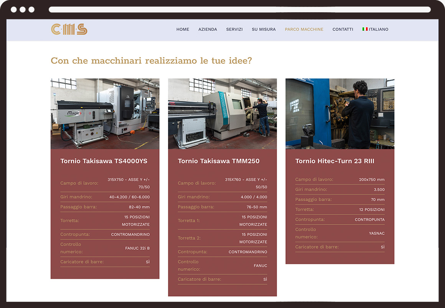This screenshot has width=445, height=308.
Task: Select '315X760 - ASSE Y +/- 50/50' value
Action: point(246,183)
